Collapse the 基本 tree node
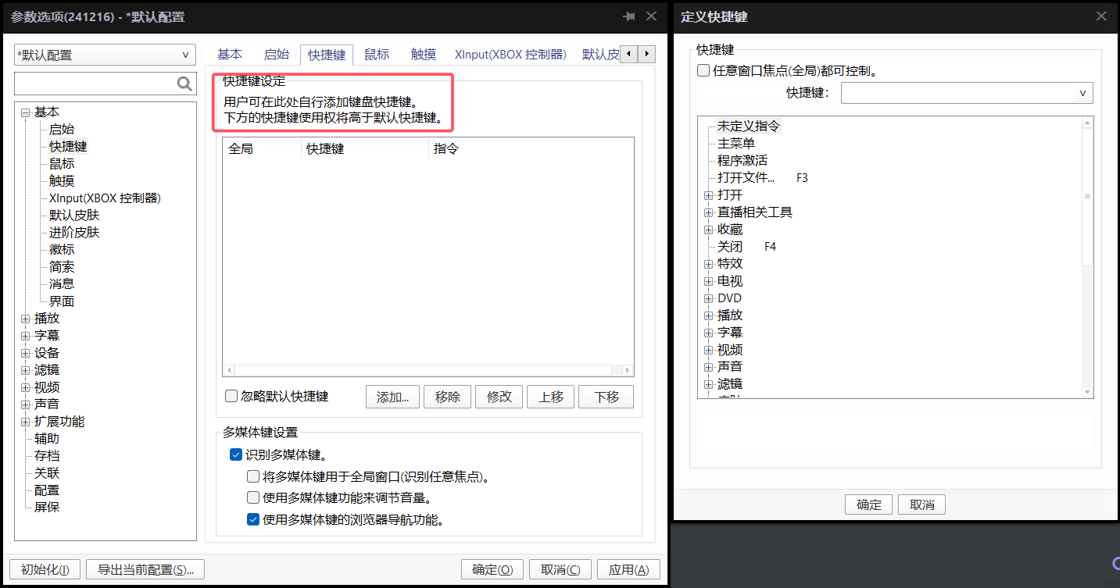The image size is (1120, 588). tap(26, 112)
